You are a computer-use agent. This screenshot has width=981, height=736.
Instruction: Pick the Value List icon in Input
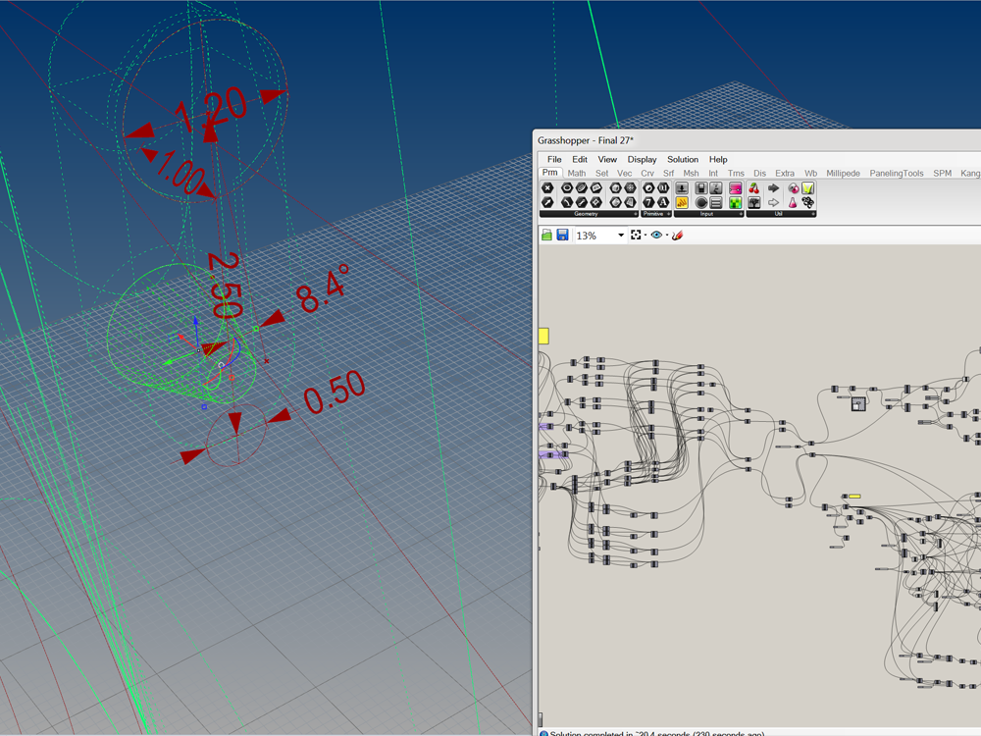click(716, 202)
